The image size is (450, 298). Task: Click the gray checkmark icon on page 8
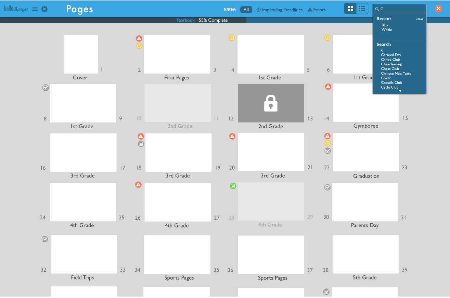tap(46, 88)
